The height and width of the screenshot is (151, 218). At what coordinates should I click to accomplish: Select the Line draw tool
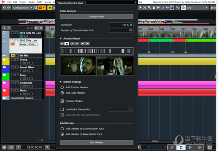[163, 8]
